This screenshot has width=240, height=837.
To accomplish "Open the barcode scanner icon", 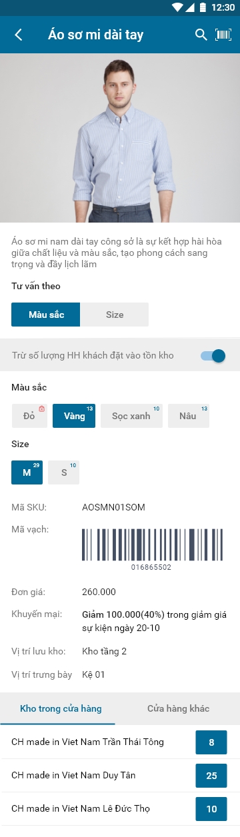I will pos(223,35).
